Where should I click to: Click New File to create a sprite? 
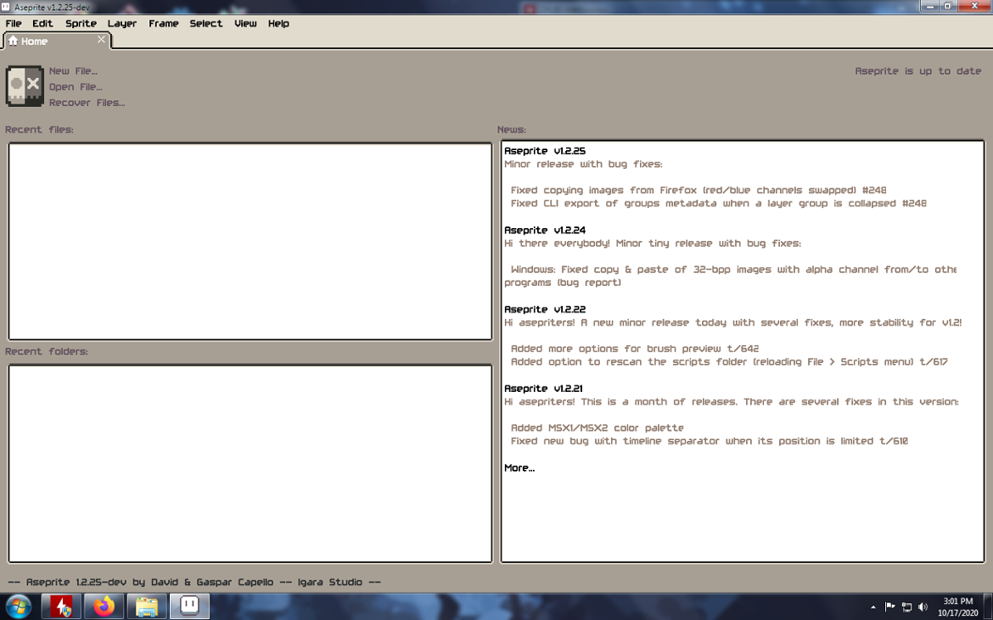point(74,70)
